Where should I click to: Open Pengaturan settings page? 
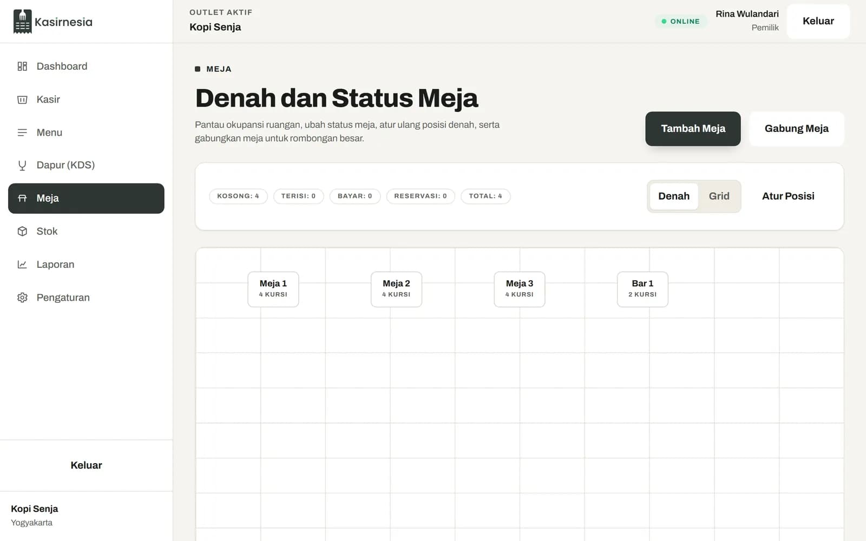pyautogui.click(x=86, y=298)
